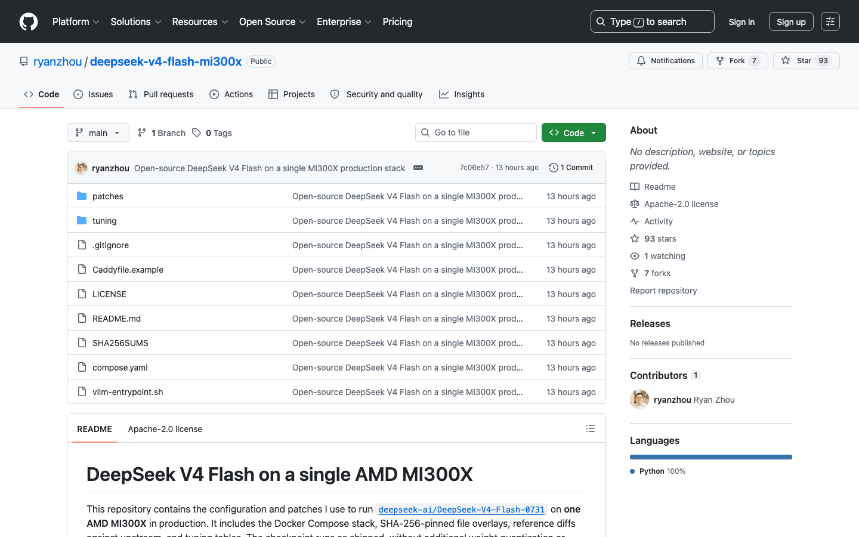Click the command palette icon in header
Screen dimensions: 859x537
click(830, 21)
